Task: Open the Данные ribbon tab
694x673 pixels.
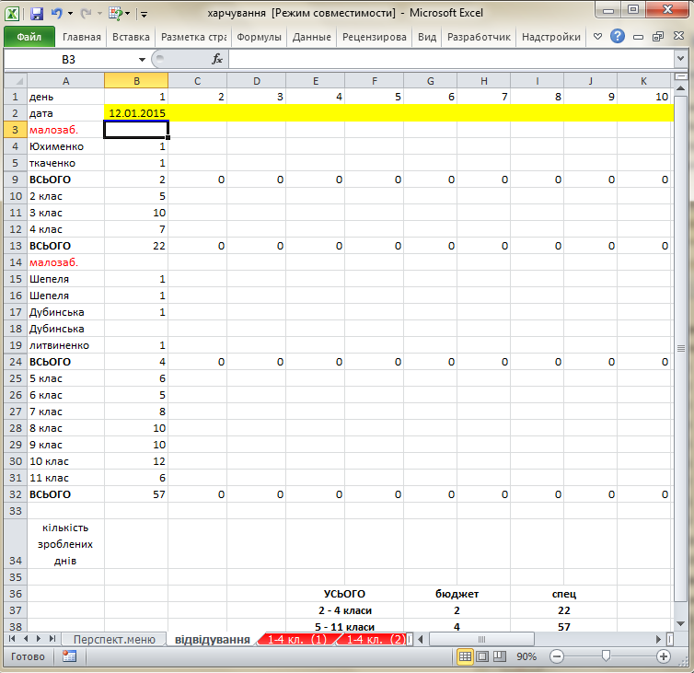Action: (312, 37)
